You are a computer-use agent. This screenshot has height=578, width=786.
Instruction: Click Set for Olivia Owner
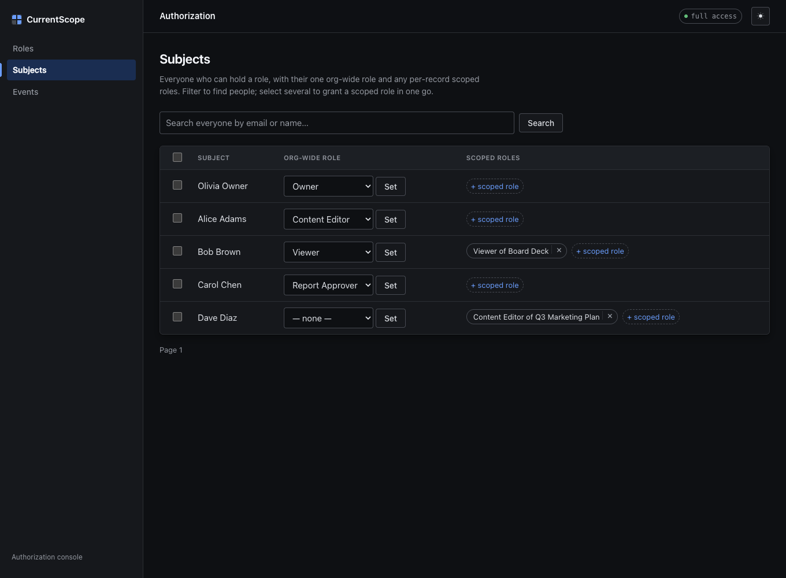[391, 187]
